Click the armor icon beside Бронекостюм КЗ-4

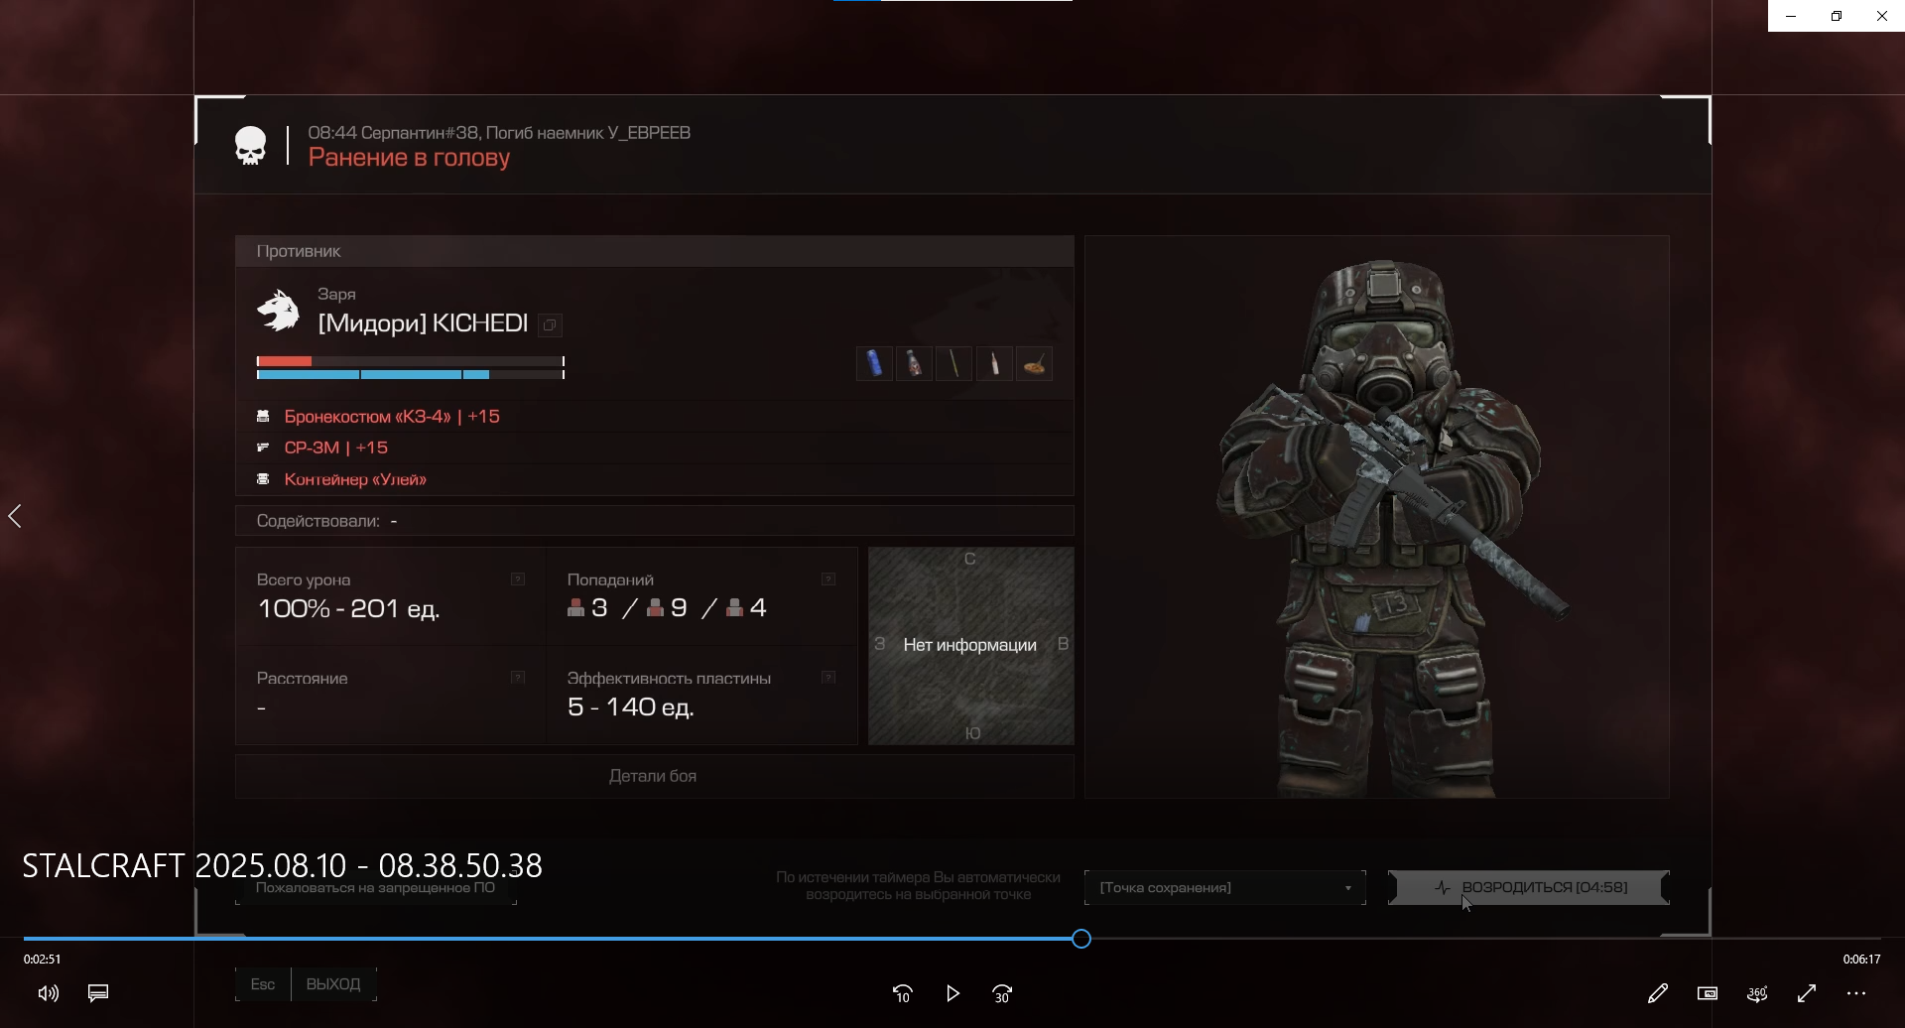tap(263, 416)
